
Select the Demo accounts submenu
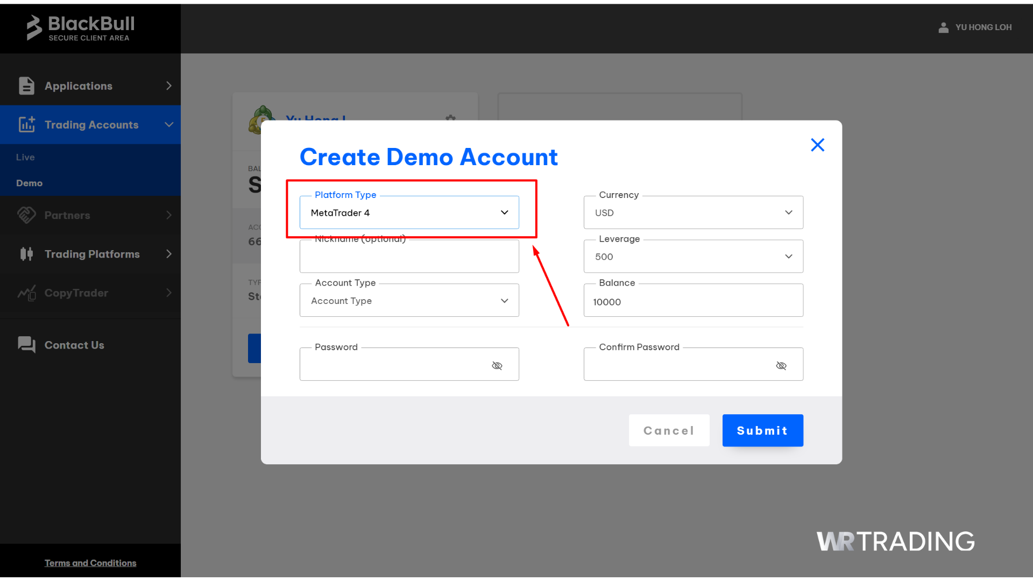pos(29,183)
